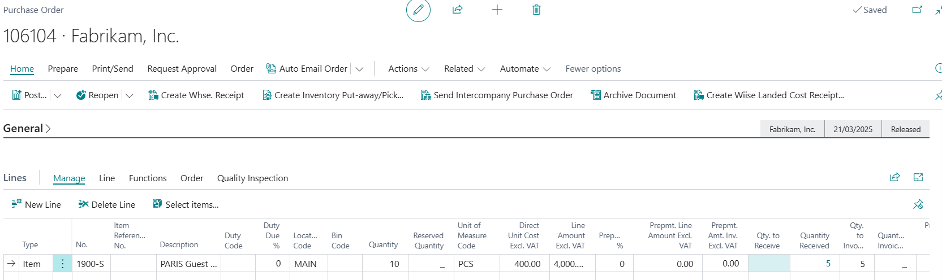Image resolution: width=942 pixels, height=280 pixels.
Task: Expand the Post dropdown arrow
Action: pos(57,95)
